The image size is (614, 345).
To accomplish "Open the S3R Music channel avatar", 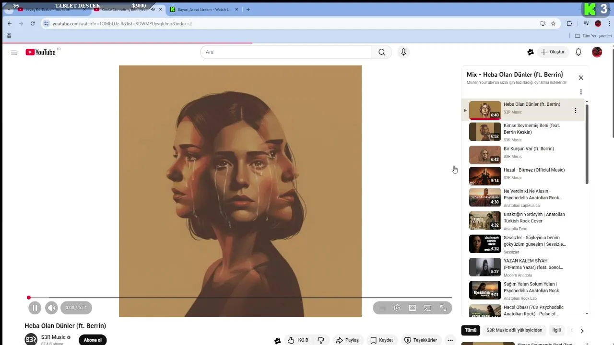I will [x=31, y=339].
